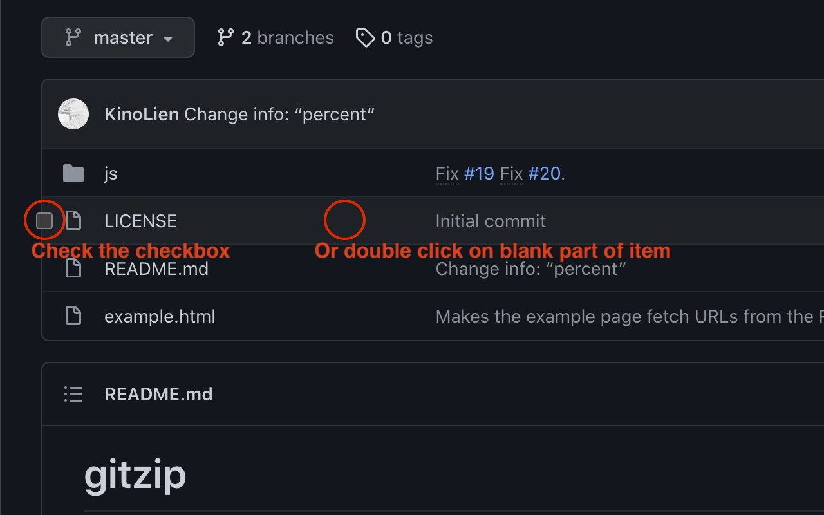View the 2 branches list
The image size is (824, 515).
tap(287, 38)
